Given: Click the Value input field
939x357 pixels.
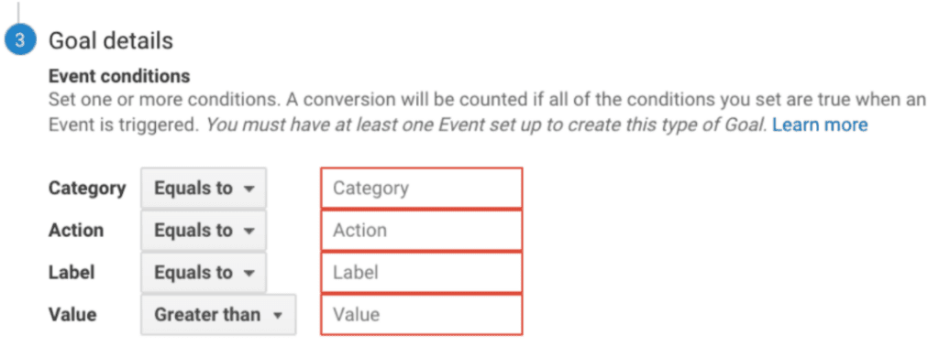Looking at the screenshot, I should click(422, 315).
